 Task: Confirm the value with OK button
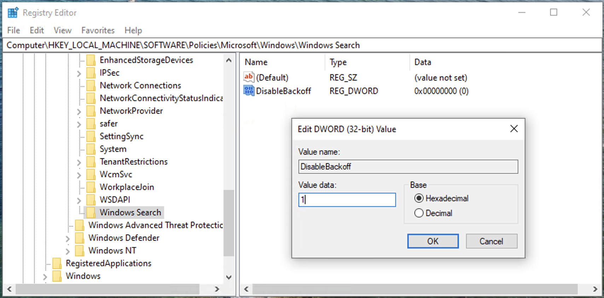pyautogui.click(x=432, y=241)
